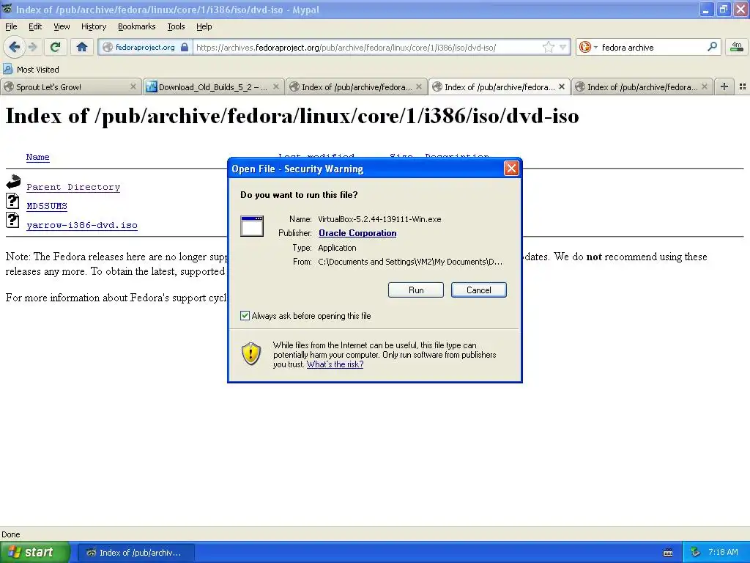Open a new tab with plus button
Screen dimensions: 750x563
724,87
